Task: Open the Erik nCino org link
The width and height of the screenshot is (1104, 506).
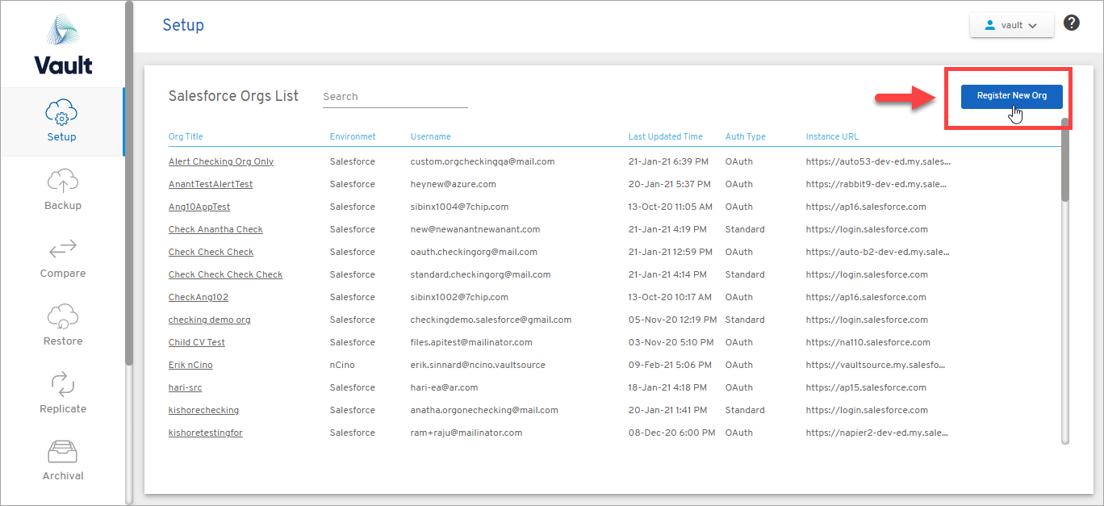Action: (190, 365)
